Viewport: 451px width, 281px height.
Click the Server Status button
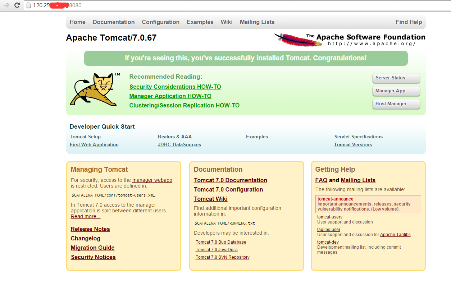(x=396, y=78)
